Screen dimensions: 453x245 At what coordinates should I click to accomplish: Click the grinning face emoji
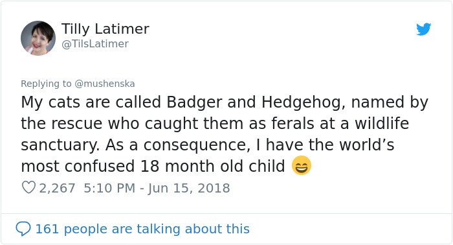[x=302, y=165]
